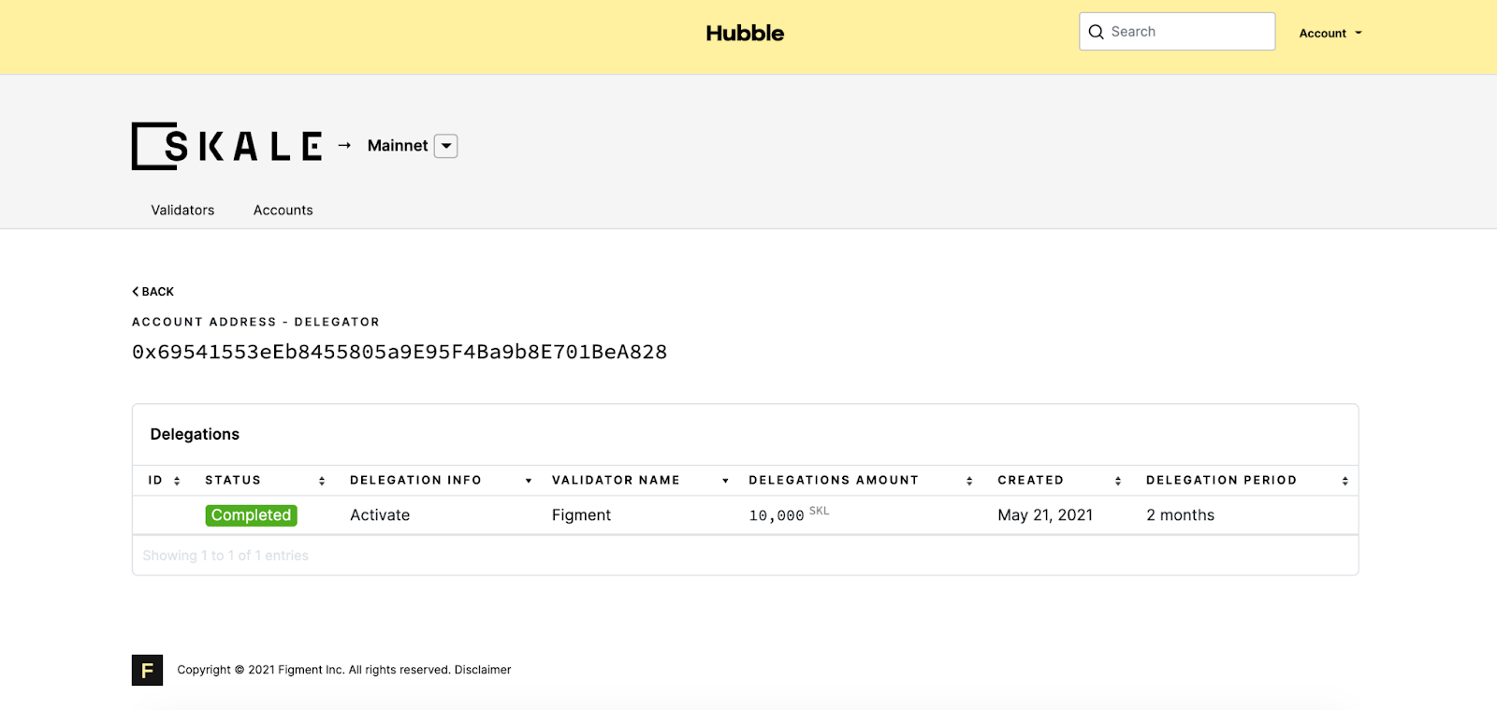Open the Disclaimer link
The image size is (1497, 710).
click(x=483, y=670)
